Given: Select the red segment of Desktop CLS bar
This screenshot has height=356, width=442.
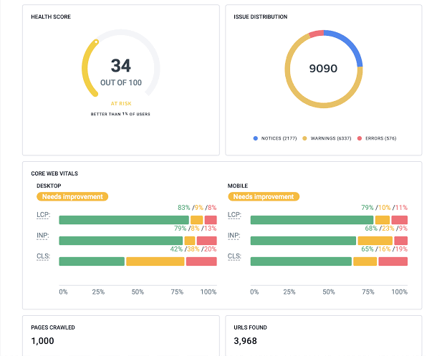Looking at the screenshot, I should tap(201, 261).
